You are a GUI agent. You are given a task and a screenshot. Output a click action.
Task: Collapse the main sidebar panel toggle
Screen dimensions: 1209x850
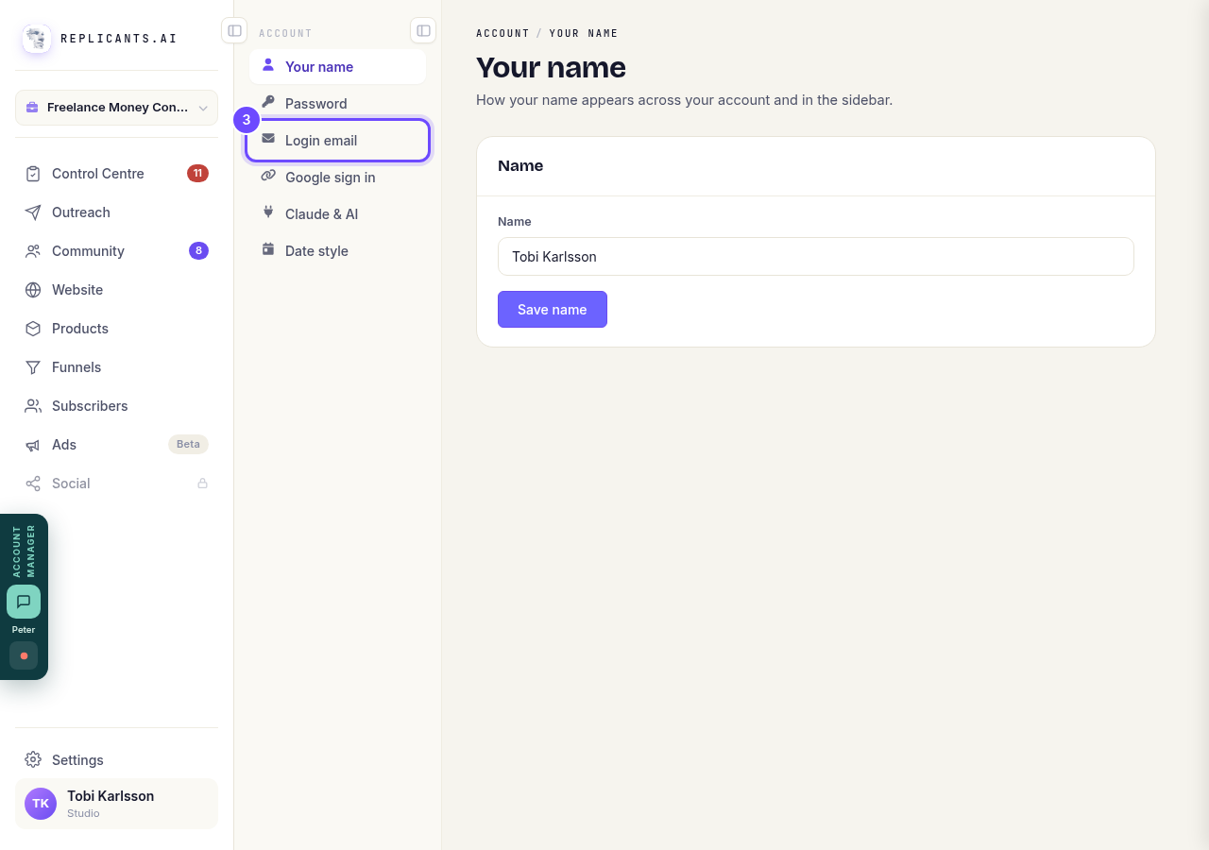click(234, 31)
